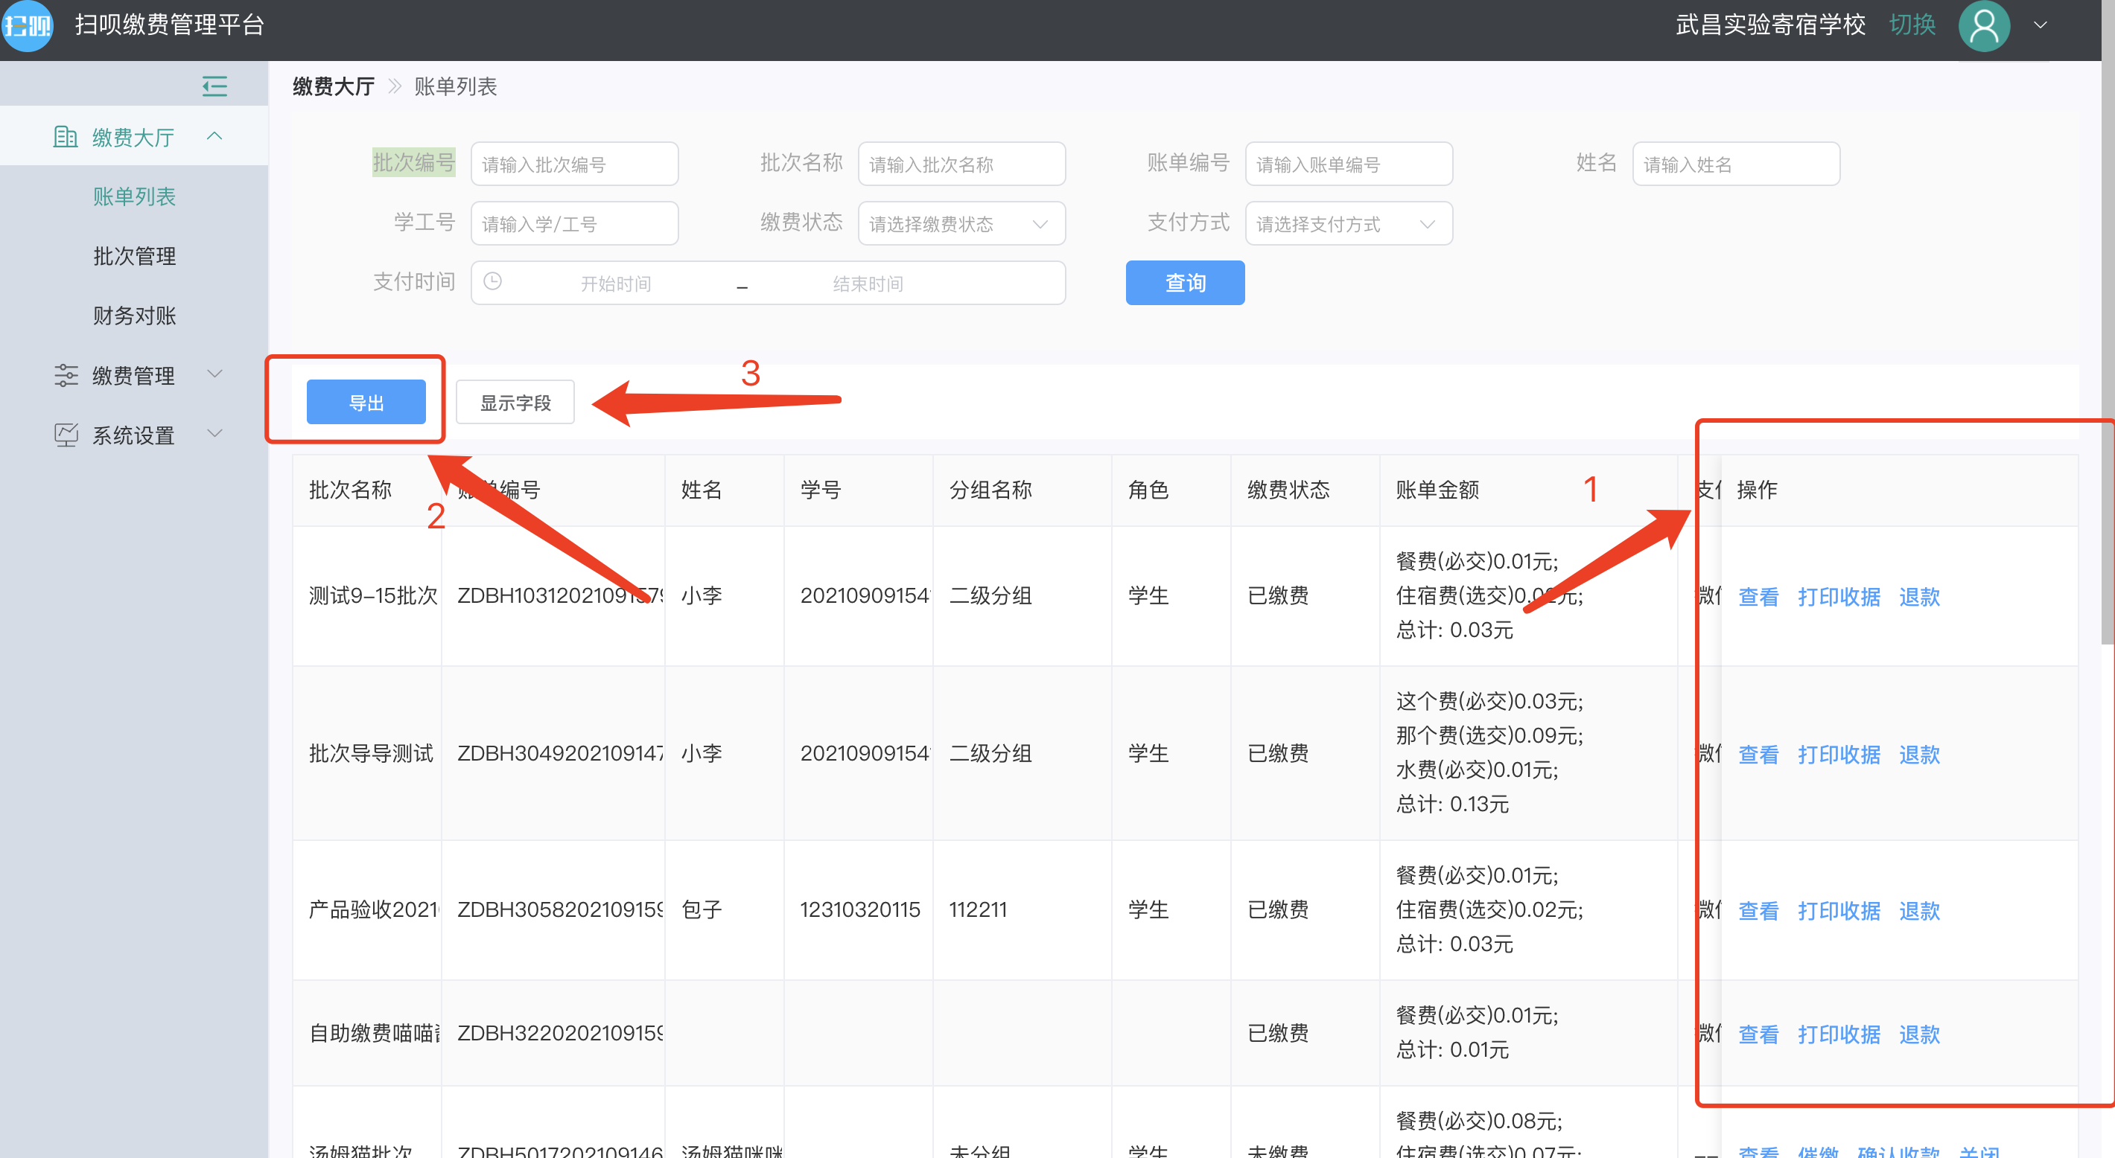
Task: Click the 系统设置 monitor icon
Action: coord(66,435)
